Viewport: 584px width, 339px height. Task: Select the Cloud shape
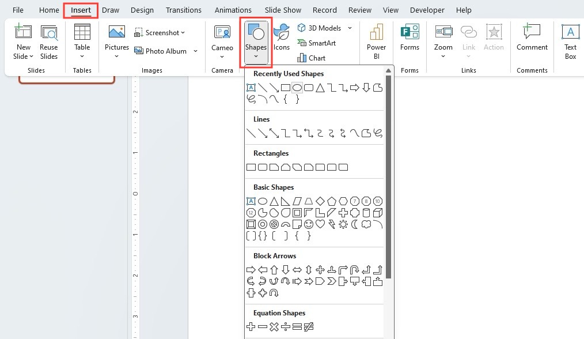[x=366, y=224]
